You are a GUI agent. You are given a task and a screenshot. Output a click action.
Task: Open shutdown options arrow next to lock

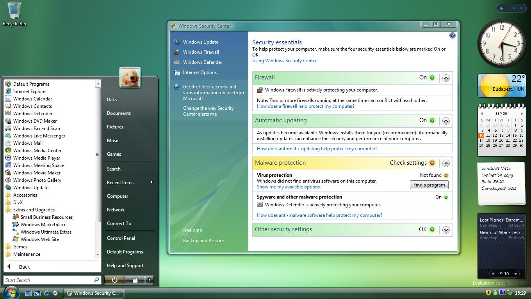(150, 280)
